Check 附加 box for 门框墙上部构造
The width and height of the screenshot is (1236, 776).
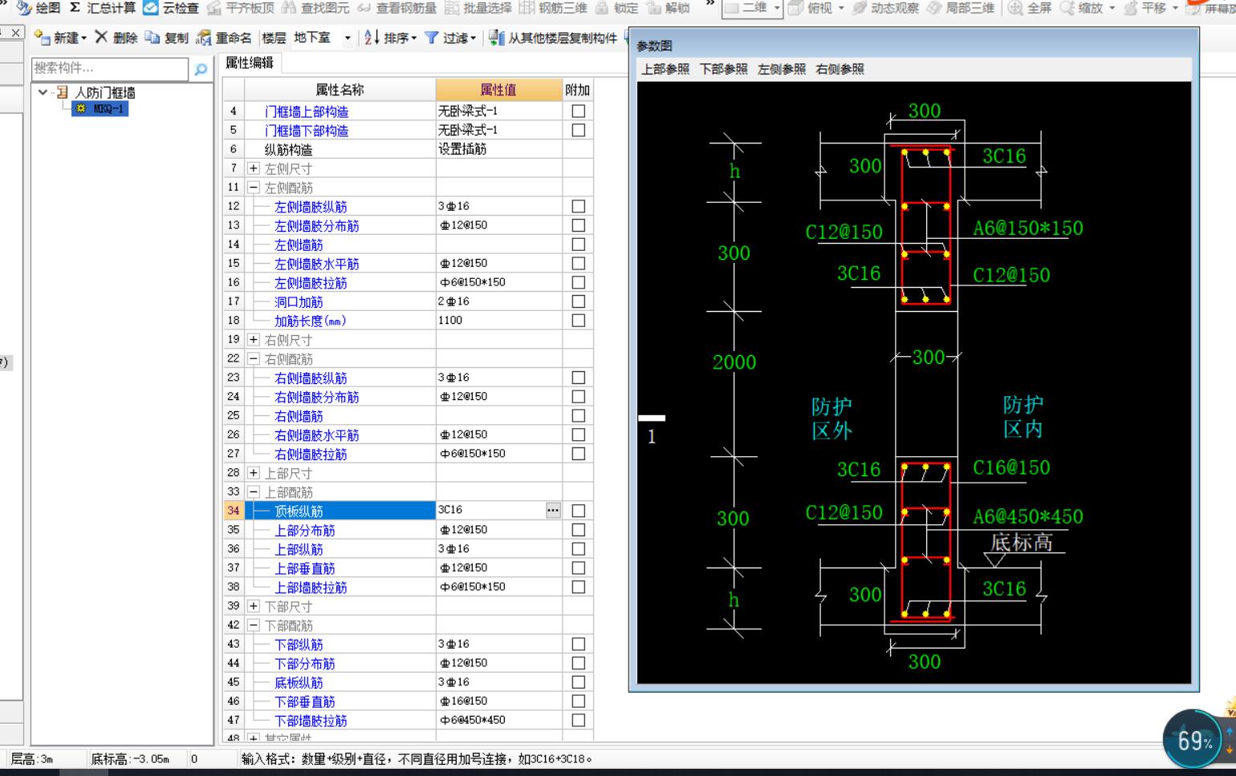[578, 111]
